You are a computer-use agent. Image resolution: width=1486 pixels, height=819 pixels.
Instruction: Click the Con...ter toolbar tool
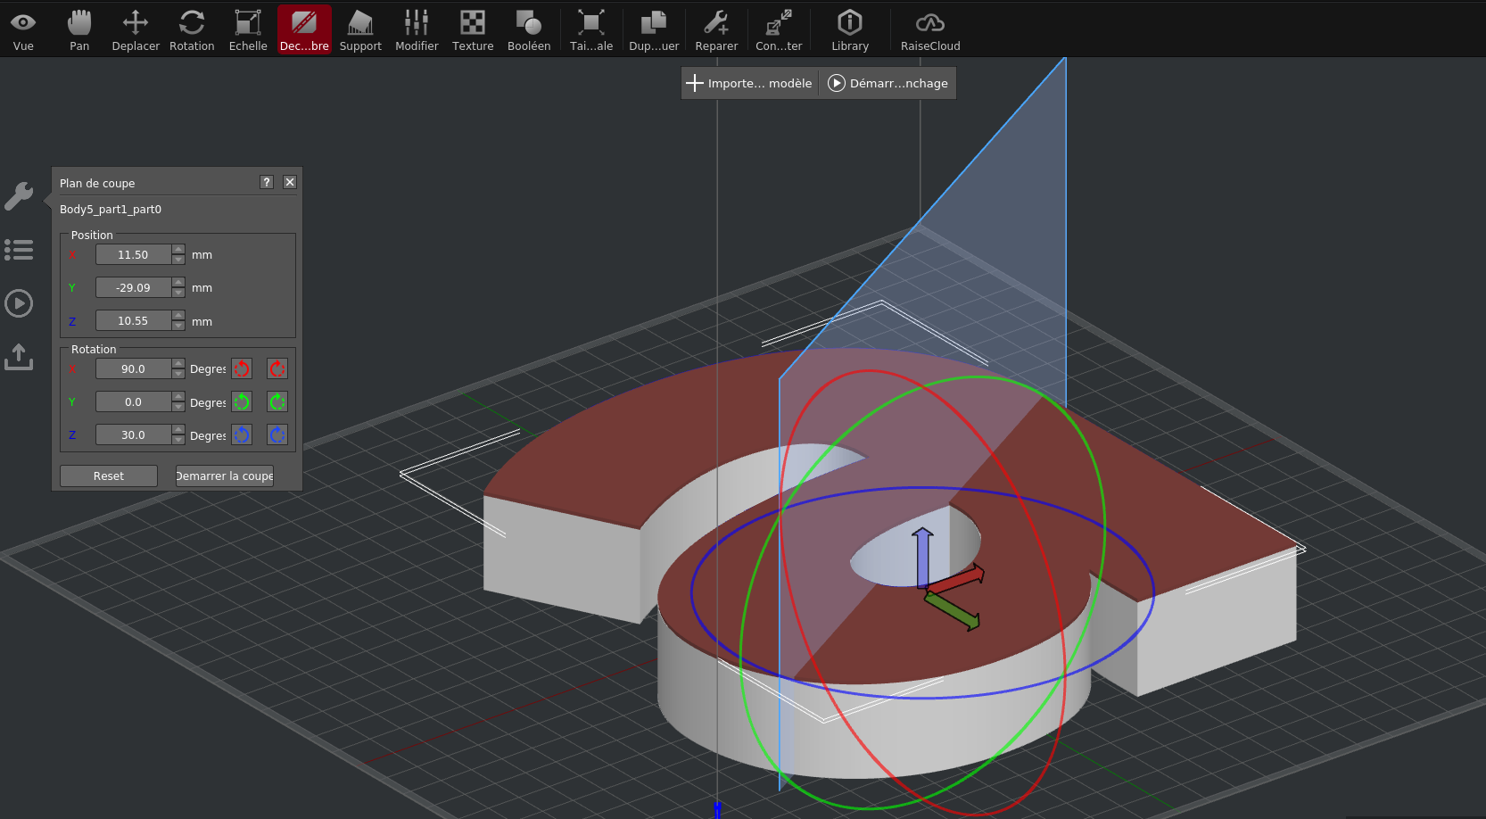click(779, 30)
